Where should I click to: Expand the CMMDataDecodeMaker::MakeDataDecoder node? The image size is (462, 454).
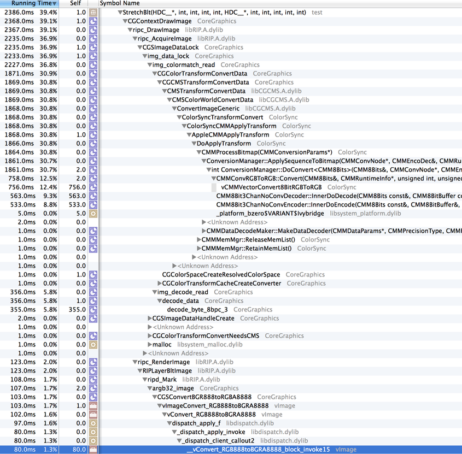click(x=203, y=231)
